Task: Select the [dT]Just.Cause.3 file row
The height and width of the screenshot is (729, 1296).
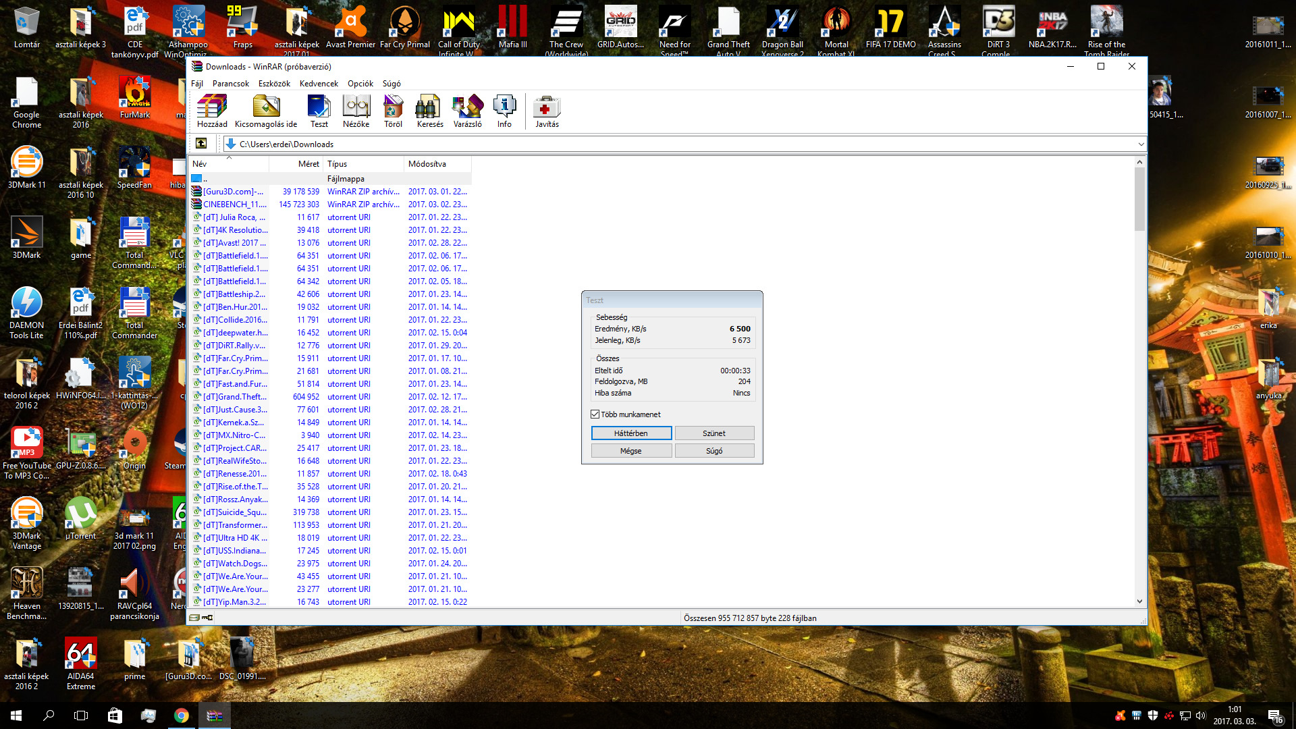Action: coord(330,410)
